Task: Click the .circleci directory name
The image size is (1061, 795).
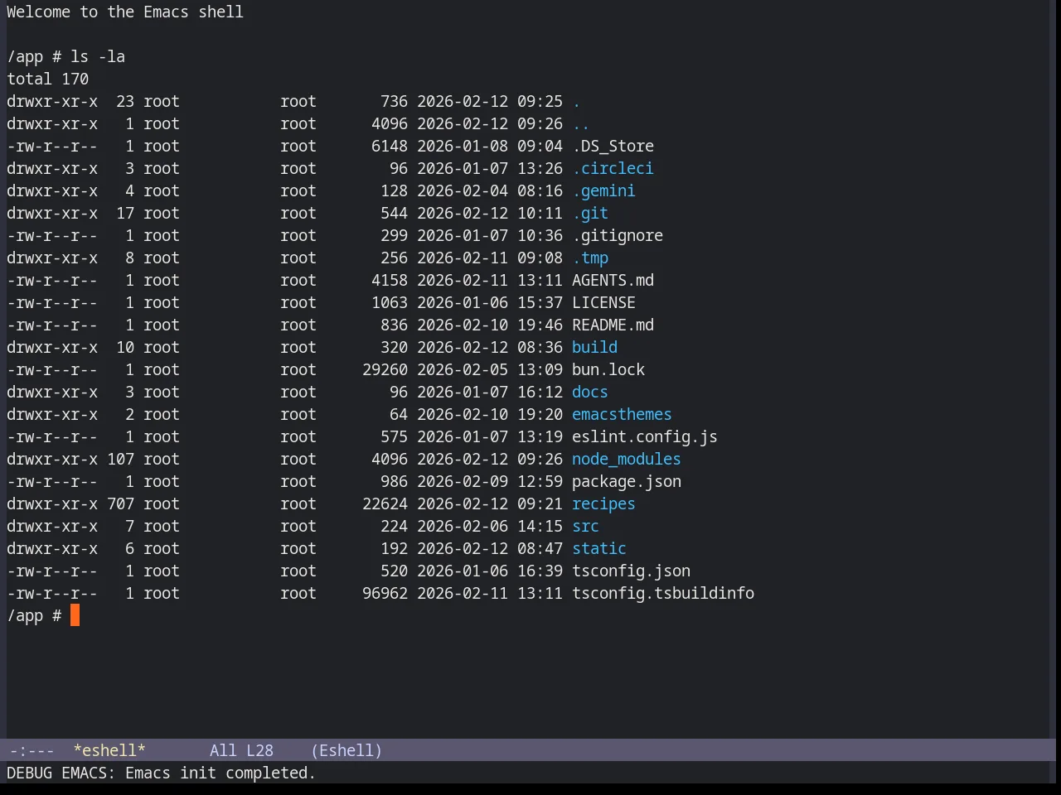Action: 613,169
